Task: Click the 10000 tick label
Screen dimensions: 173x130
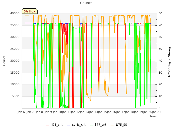Action: point(15,84)
